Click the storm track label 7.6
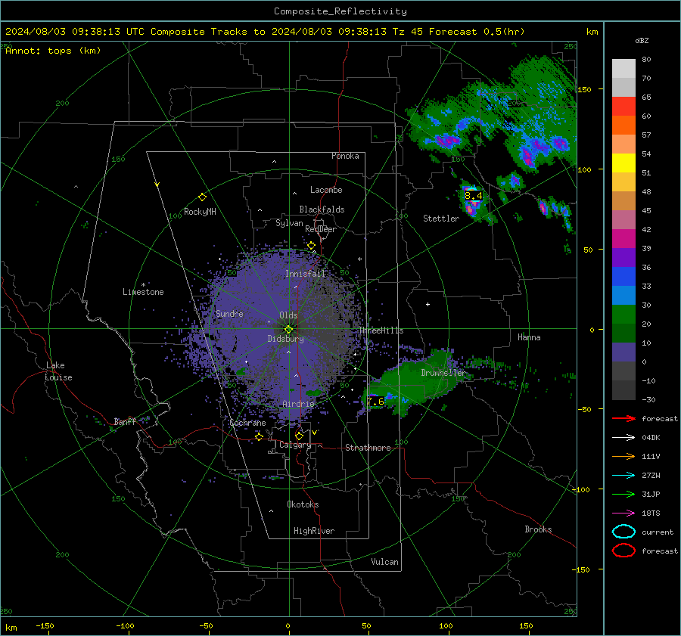This screenshot has height=636, width=681. (x=375, y=401)
